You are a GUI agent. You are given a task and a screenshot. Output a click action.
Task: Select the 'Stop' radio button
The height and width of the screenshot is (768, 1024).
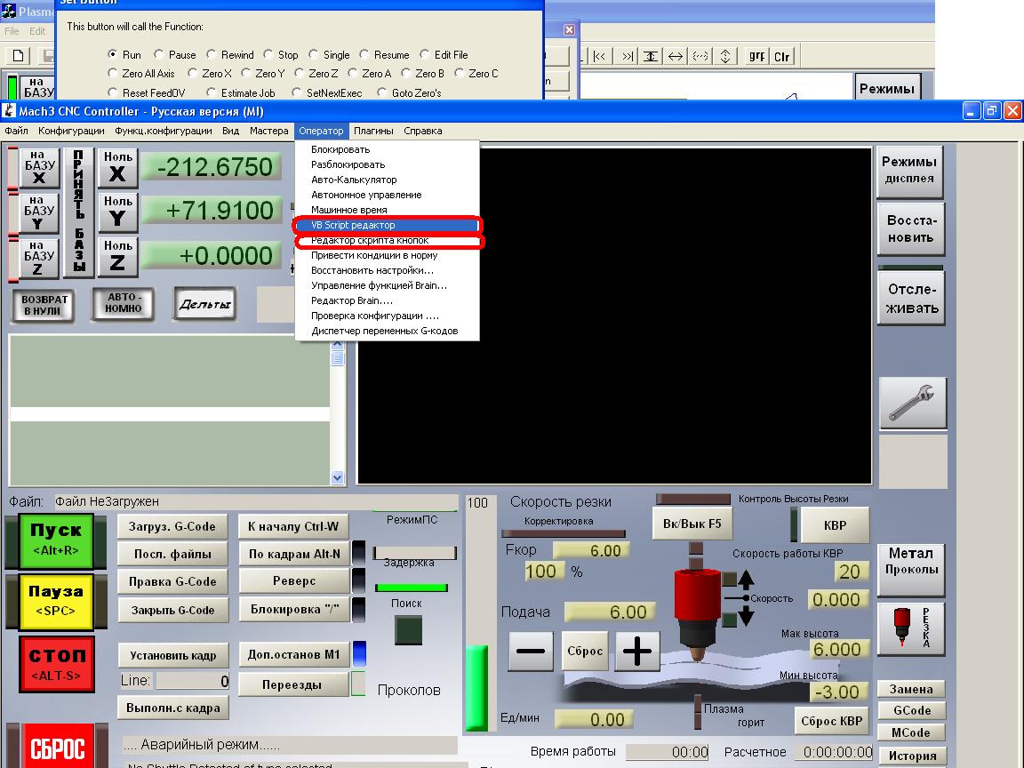268,54
